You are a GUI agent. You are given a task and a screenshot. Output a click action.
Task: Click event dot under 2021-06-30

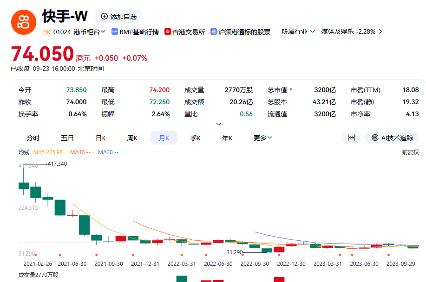coord(60,255)
